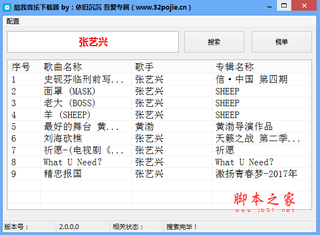Click 版本号： label in status bar
This screenshot has height=235, width=320.
16,227
